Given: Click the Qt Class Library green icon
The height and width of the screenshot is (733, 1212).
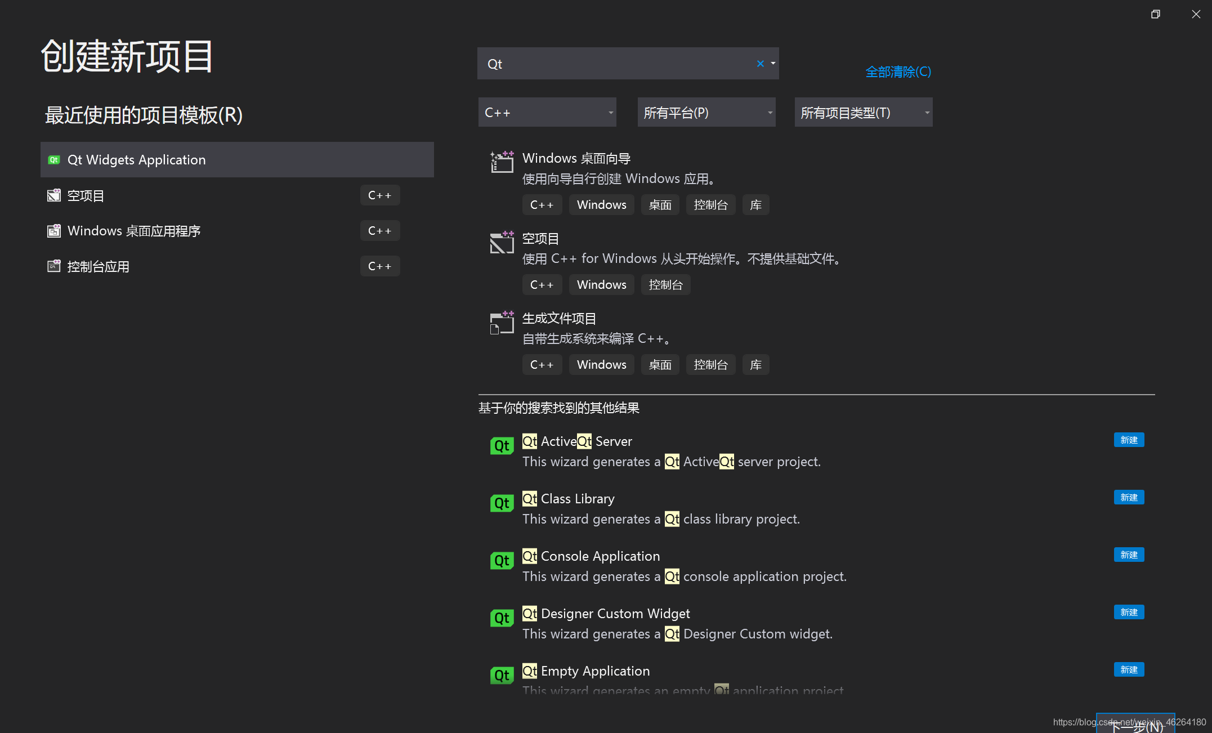Looking at the screenshot, I should [x=502, y=503].
